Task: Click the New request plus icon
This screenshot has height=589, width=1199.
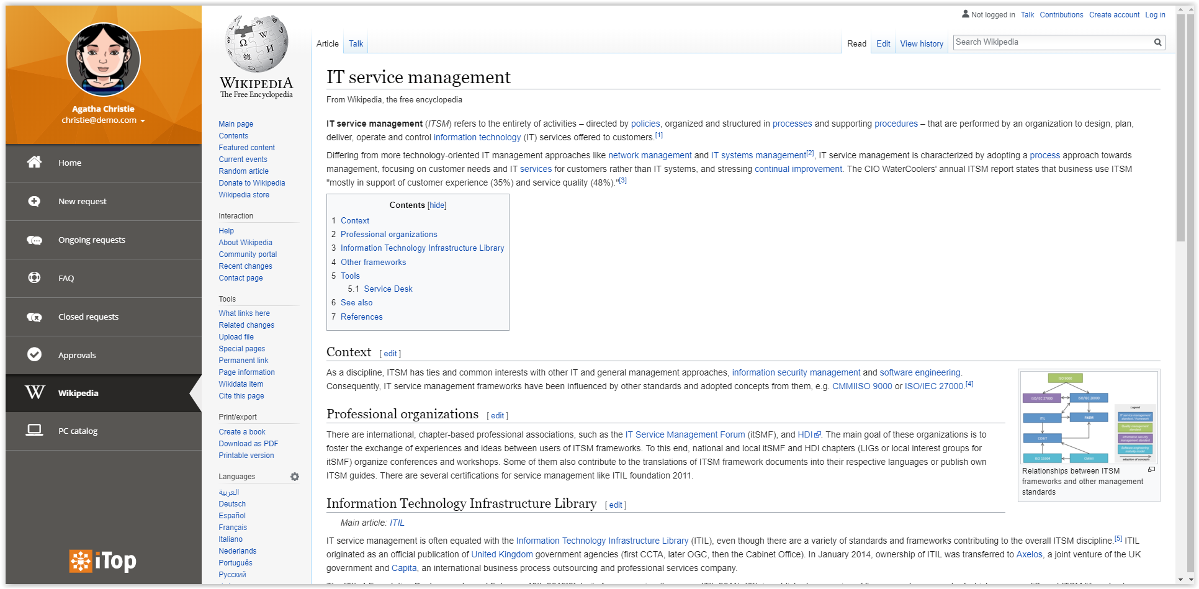Action: (34, 201)
